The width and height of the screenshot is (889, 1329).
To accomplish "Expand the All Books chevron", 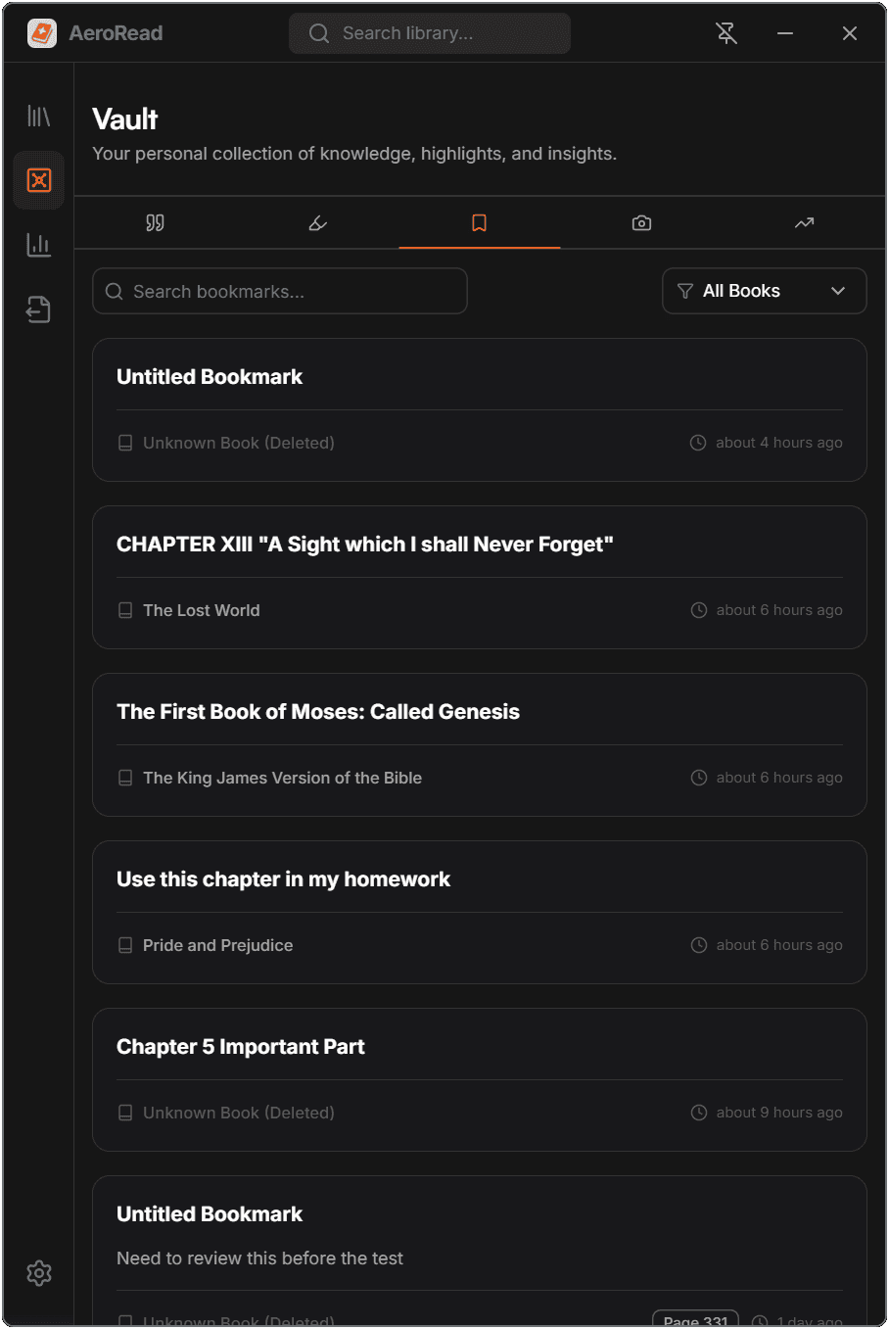I will pyautogui.click(x=838, y=291).
